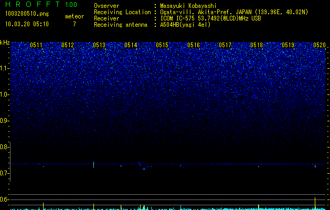
Task: Click the receiving location Ogata-vill. Akita-Pref. text
Action: point(234,12)
